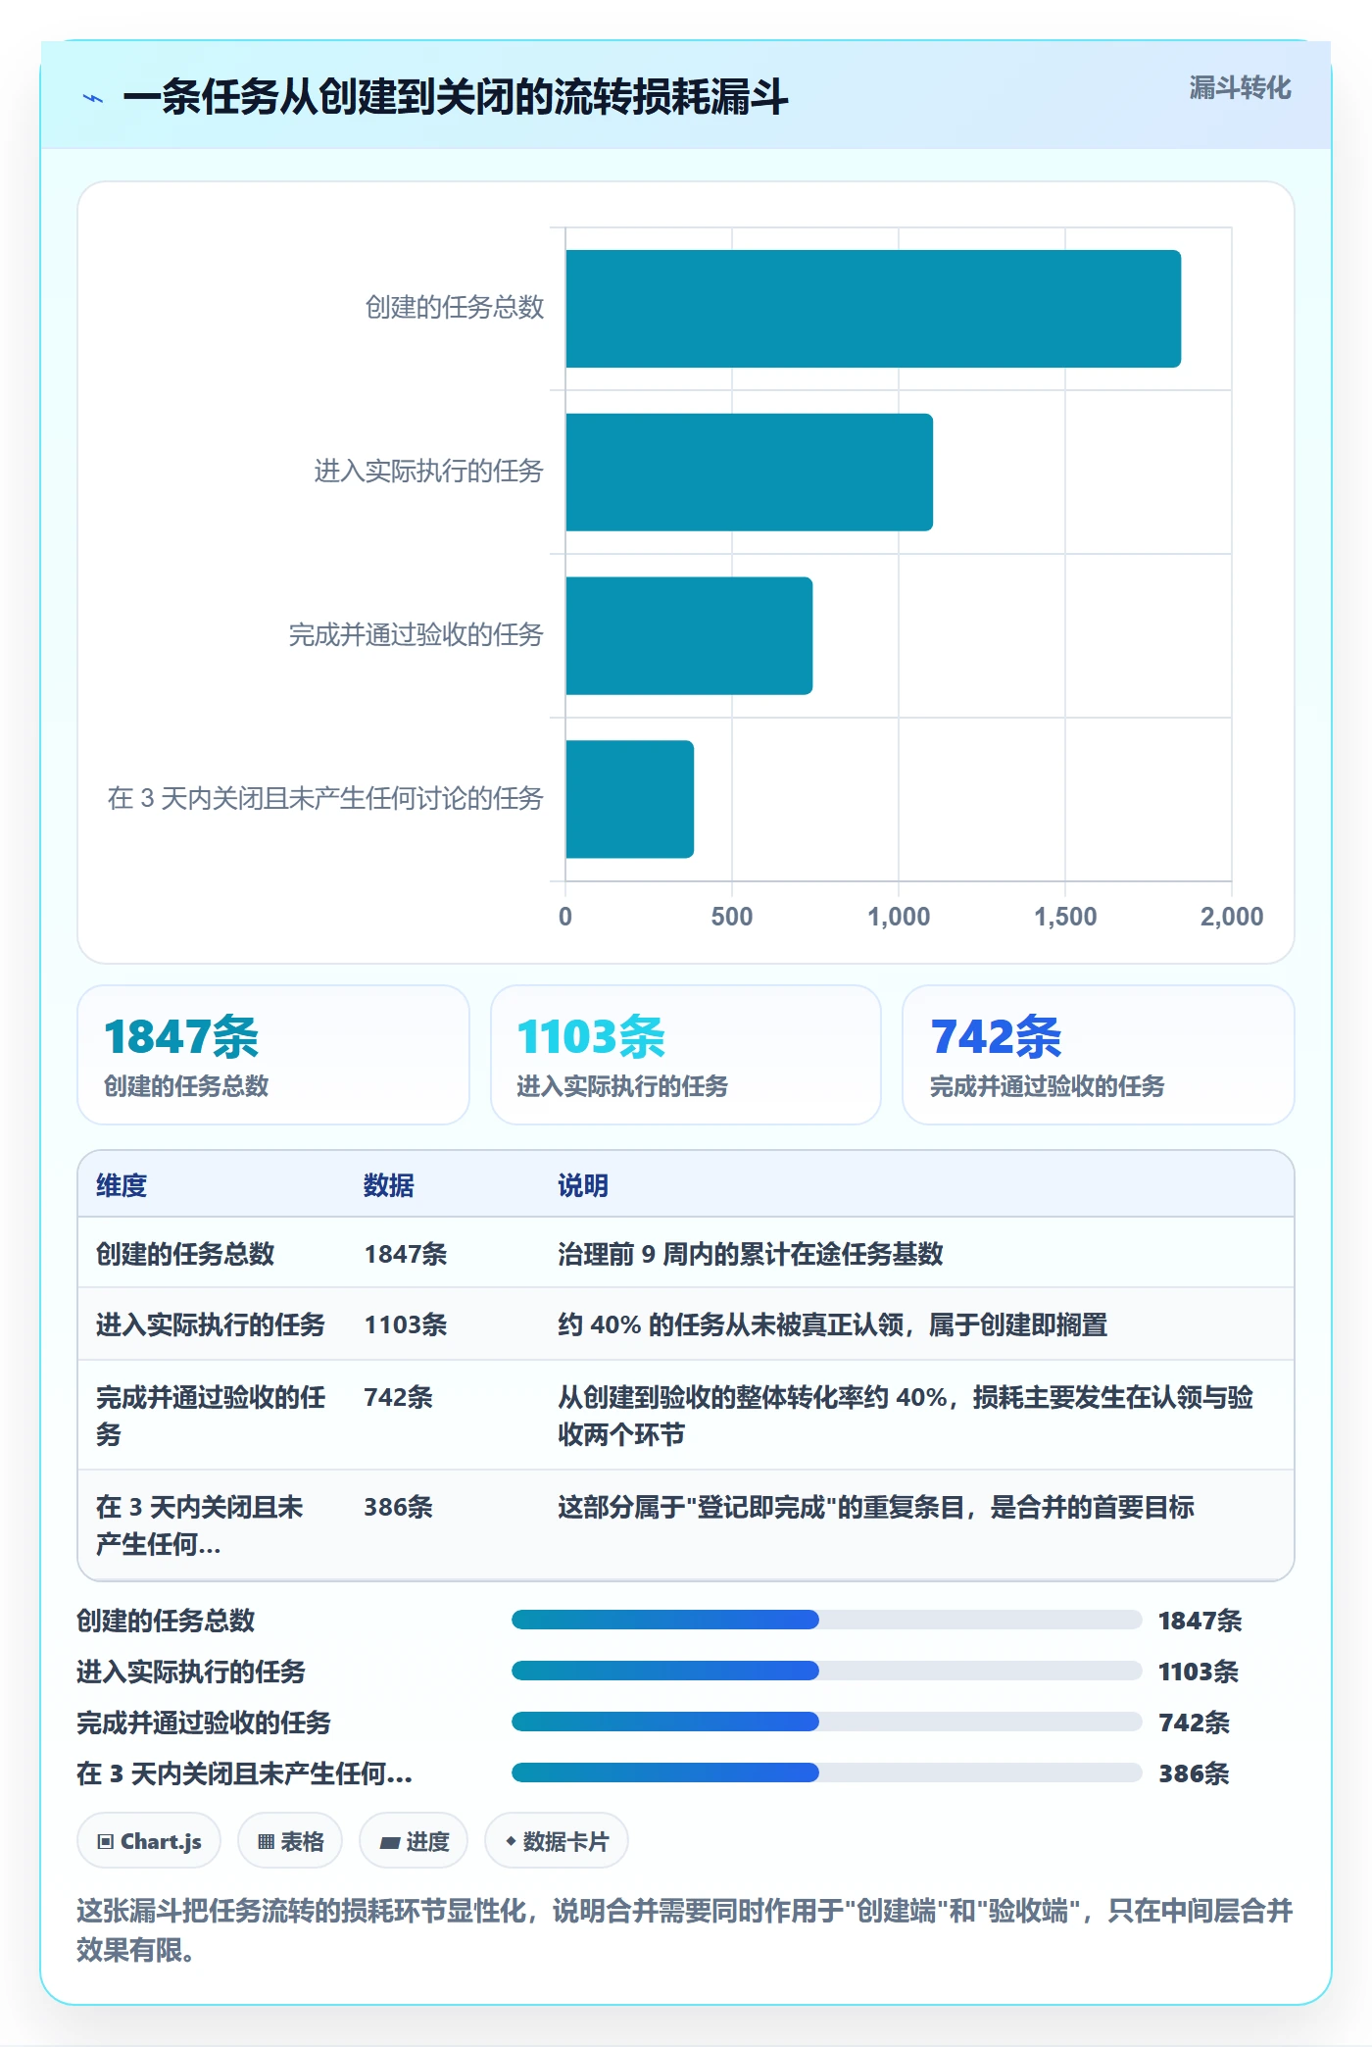This screenshot has width=1372, height=2047.
Task: Click the 完成并通过验收的任务 chart bar
Action: 689,635
